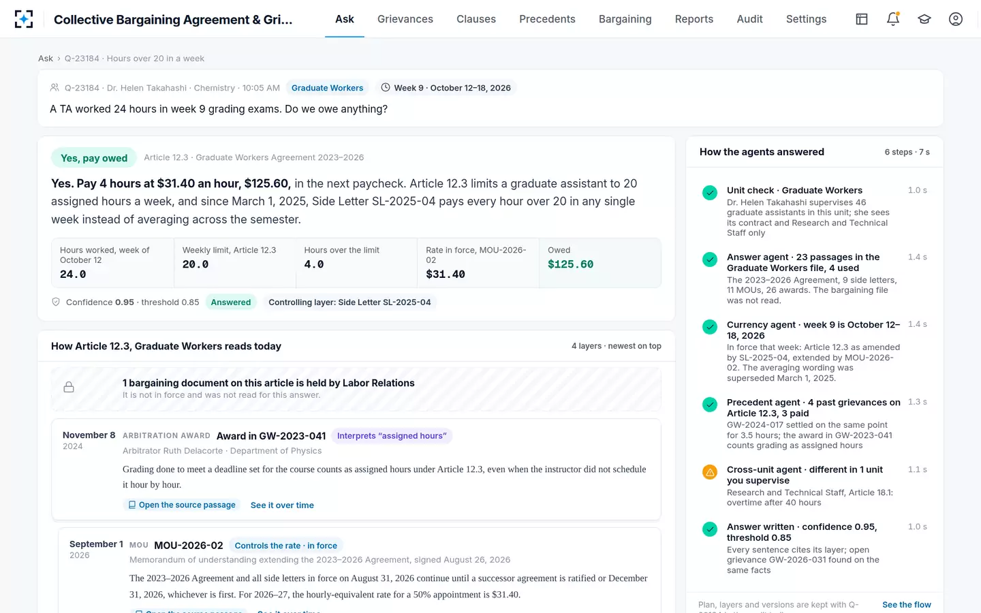Go to the Bargaining tab
The height and width of the screenshot is (613, 981).
(x=625, y=19)
